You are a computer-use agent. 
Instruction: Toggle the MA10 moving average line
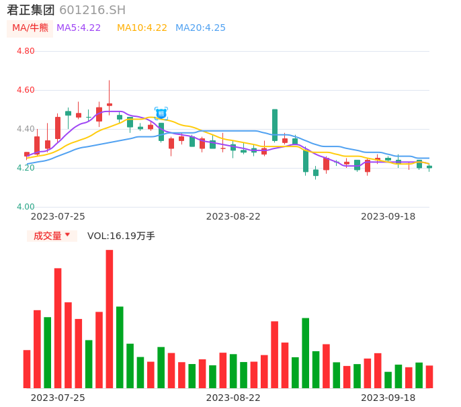[142, 28]
